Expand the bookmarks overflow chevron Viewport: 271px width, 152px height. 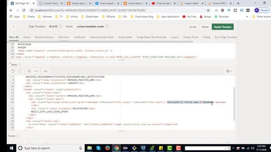(247, 16)
